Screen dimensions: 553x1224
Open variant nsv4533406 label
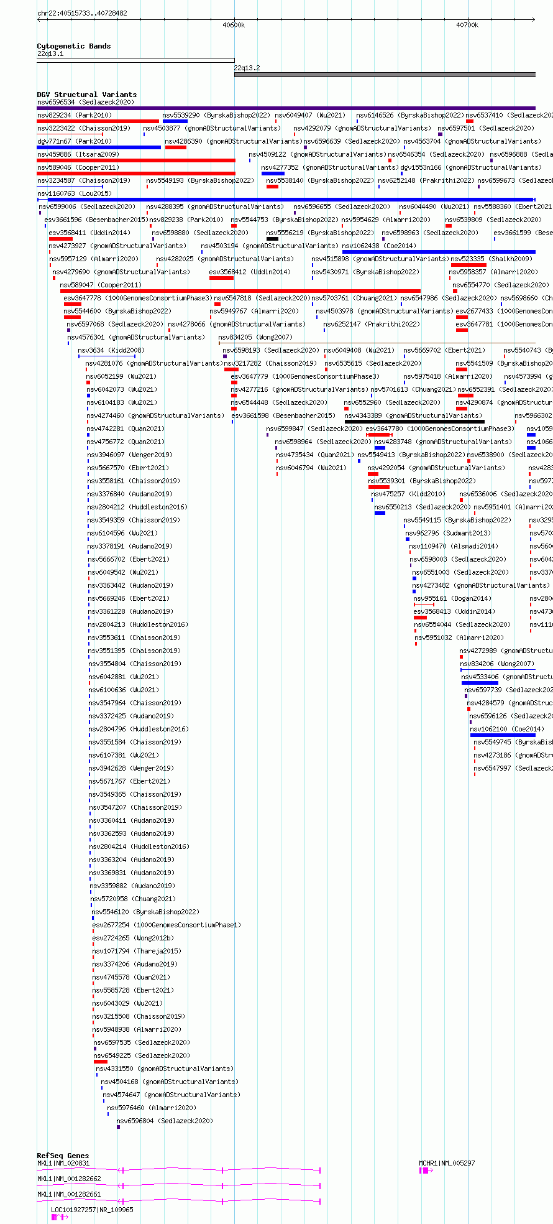(x=507, y=677)
